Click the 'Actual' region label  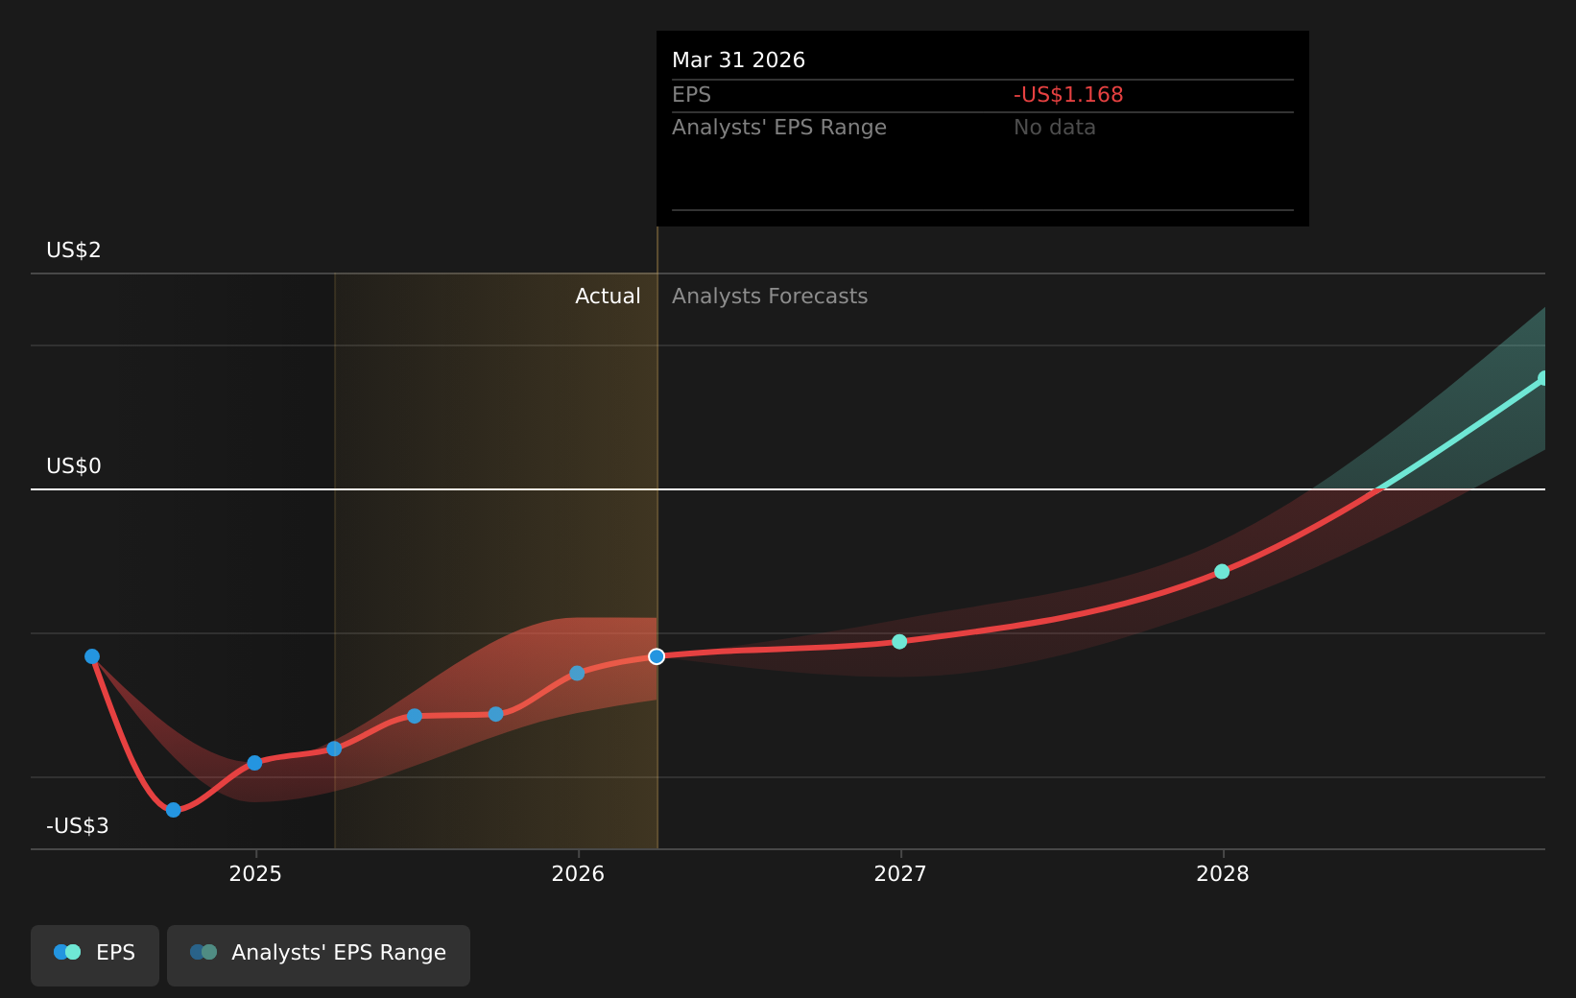click(608, 297)
